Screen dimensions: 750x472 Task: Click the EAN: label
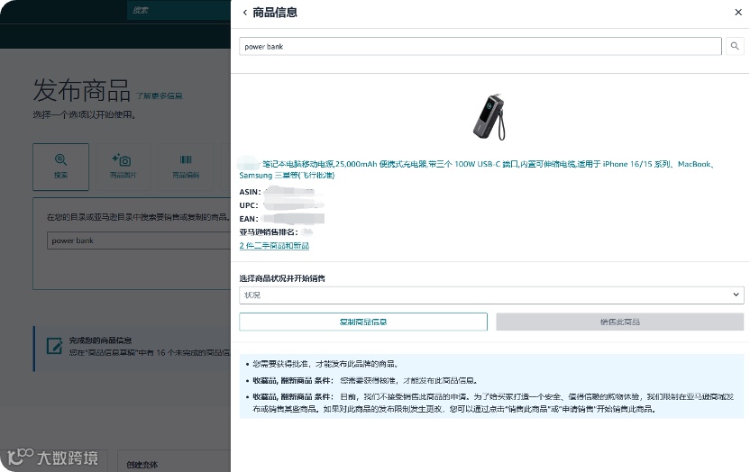click(249, 219)
